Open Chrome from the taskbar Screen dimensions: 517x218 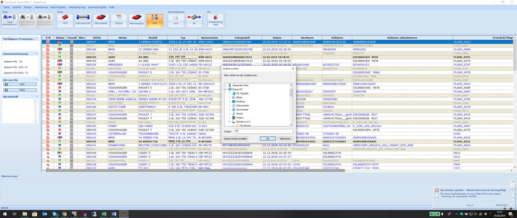coord(64,214)
